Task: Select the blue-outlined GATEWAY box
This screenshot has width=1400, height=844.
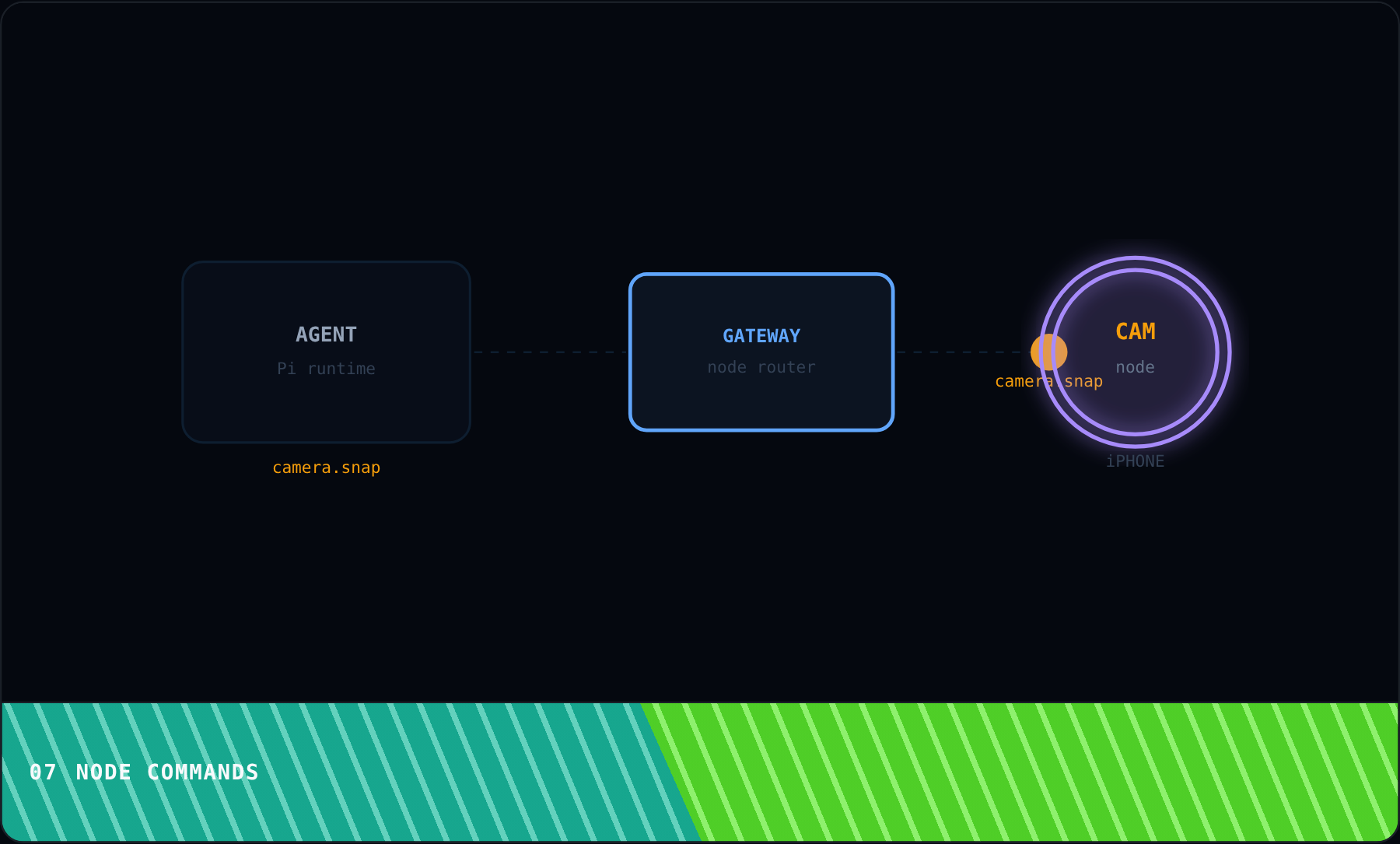Action: (761, 352)
